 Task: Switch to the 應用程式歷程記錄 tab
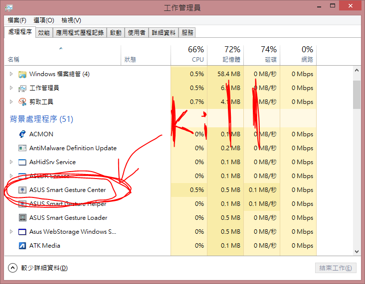[x=80, y=33]
